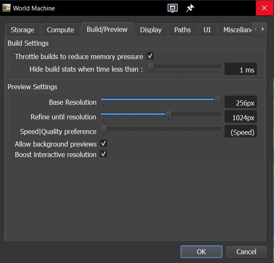Click the monitor display icon in title bar

point(173,8)
